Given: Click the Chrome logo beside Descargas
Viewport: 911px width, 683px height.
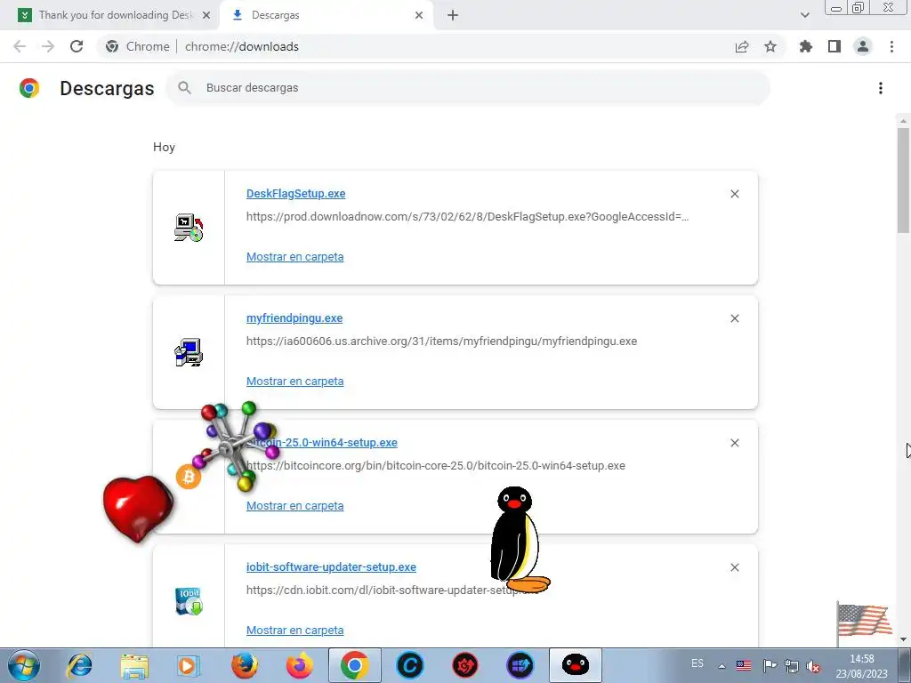Looking at the screenshot, I should (x=29, y=88).
